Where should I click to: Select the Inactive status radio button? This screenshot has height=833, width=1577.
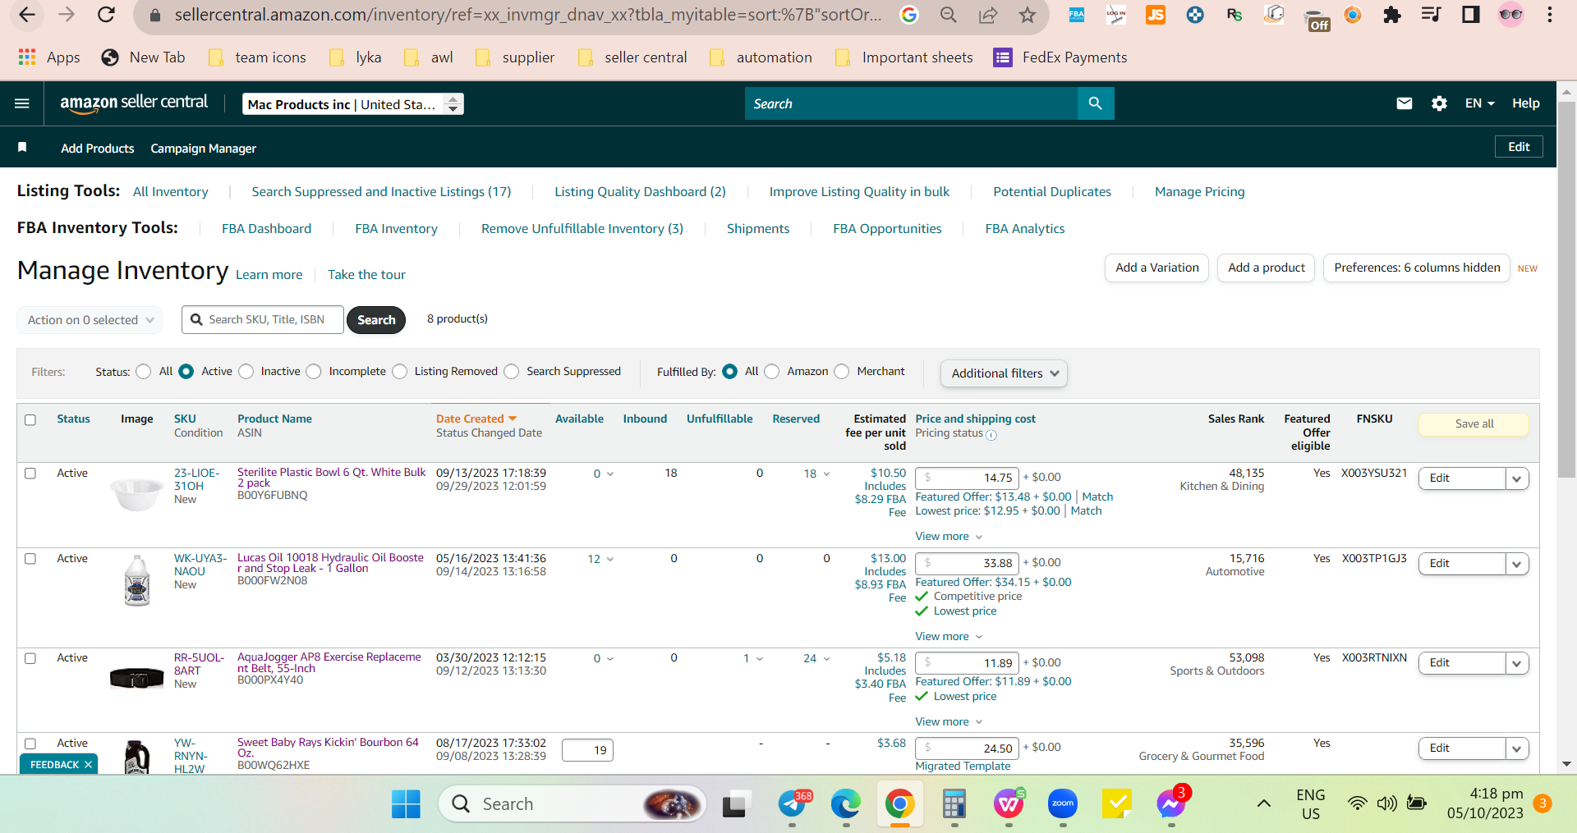pyautogui.click(x=246, y=372)
